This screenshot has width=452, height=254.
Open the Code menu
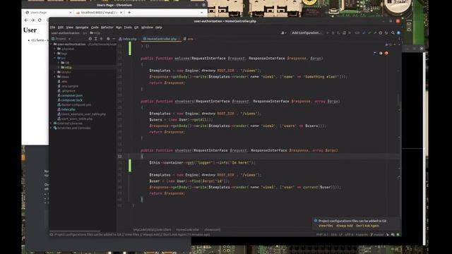click(95, 28)
